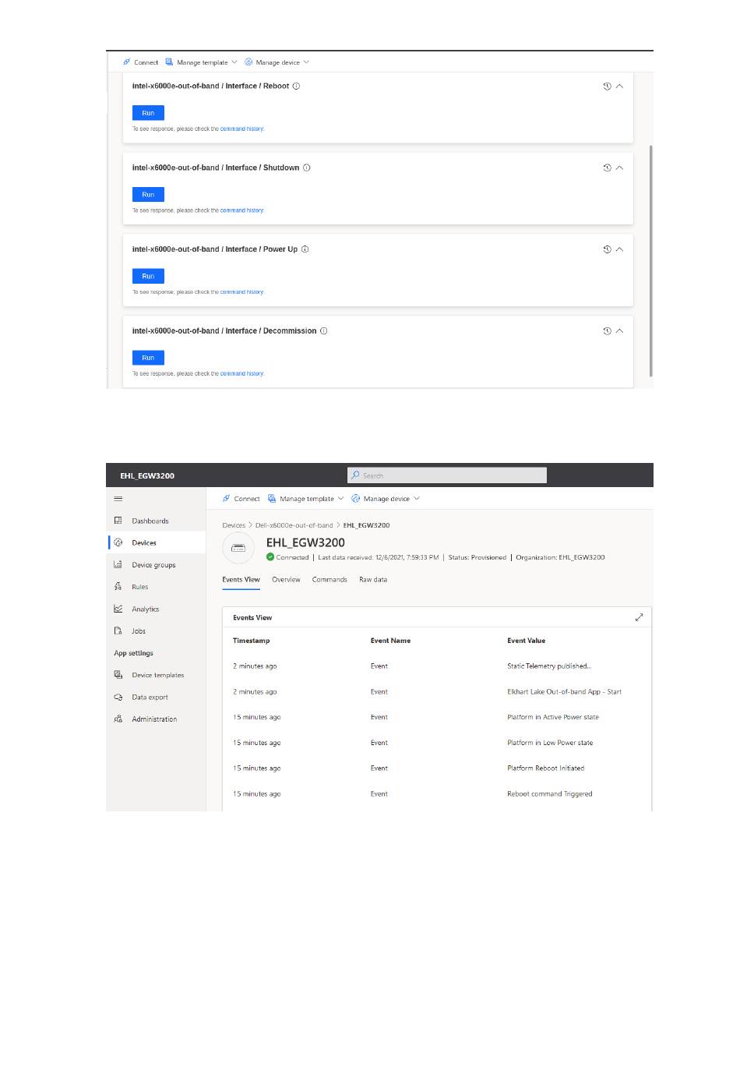Run the Power Up command
Viewport: 740px width, 1081px height.
coord(148,276)
